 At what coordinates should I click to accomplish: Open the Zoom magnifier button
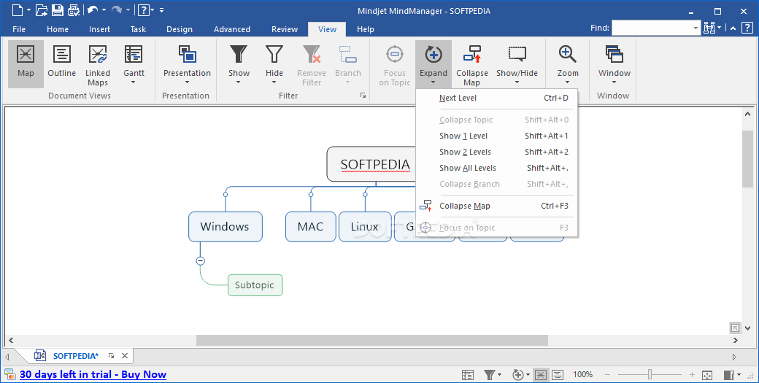point(567,63)
